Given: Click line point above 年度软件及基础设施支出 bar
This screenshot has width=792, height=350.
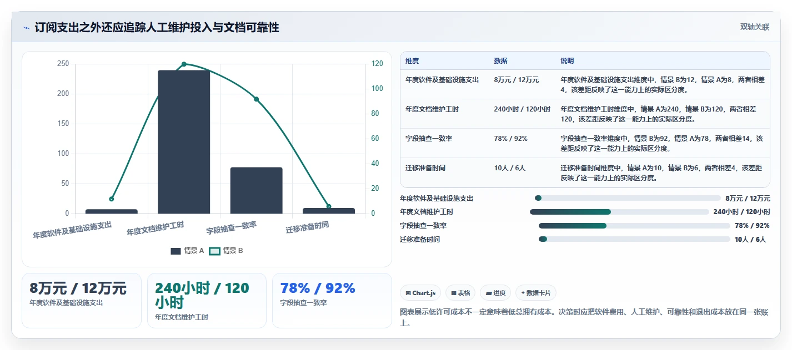Looking at the screenshot, I should pos(112,199).
